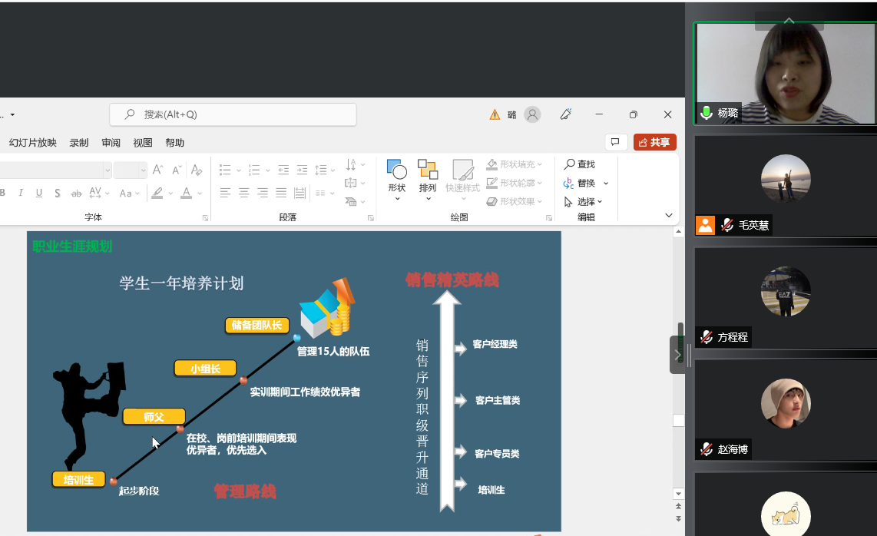Increase list indent level
877x536 pixels.
tap(302, 170)
